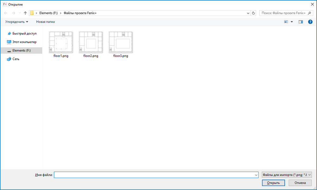
Task: Select Elements (F:) in the address path
Action: tap(49, 13)
